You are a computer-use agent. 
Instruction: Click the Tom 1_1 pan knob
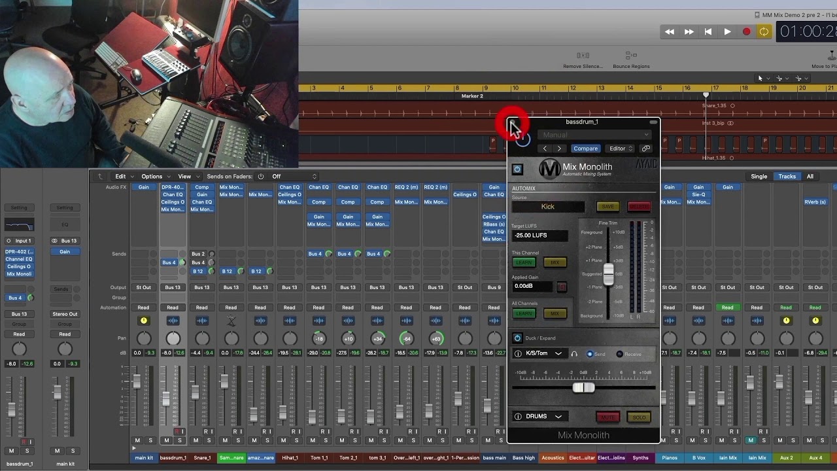pos(319,338)
